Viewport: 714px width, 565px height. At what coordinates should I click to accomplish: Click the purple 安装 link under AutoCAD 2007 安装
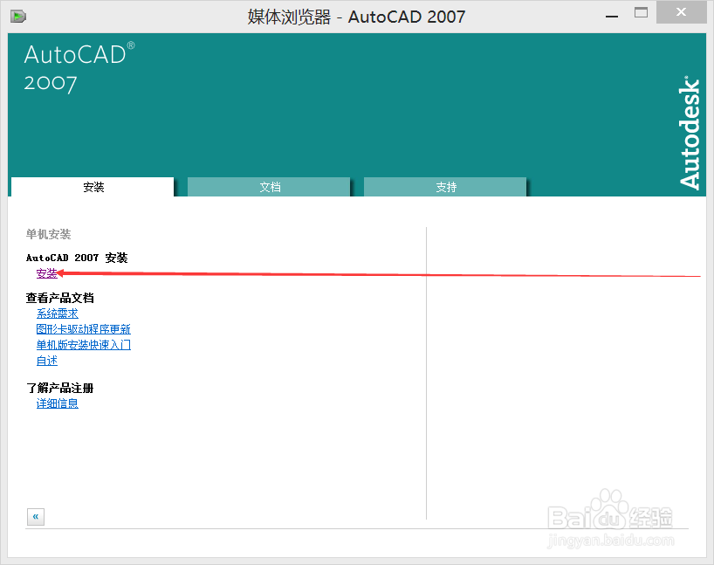tap(46, 273)
